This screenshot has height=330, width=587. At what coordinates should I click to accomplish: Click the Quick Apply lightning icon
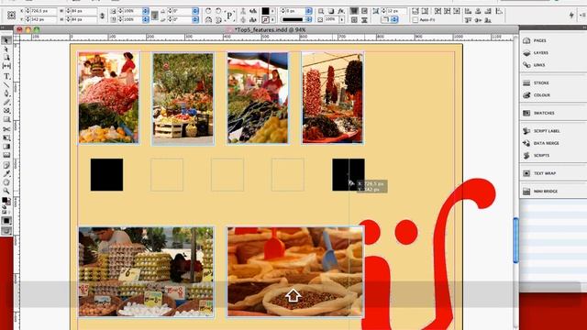(571, 16)
